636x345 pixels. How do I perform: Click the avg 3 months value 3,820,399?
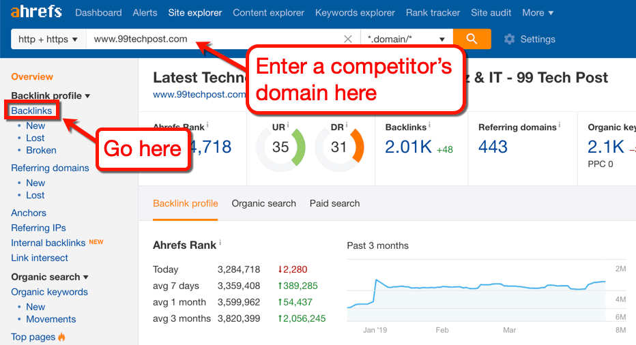(239, 318)
